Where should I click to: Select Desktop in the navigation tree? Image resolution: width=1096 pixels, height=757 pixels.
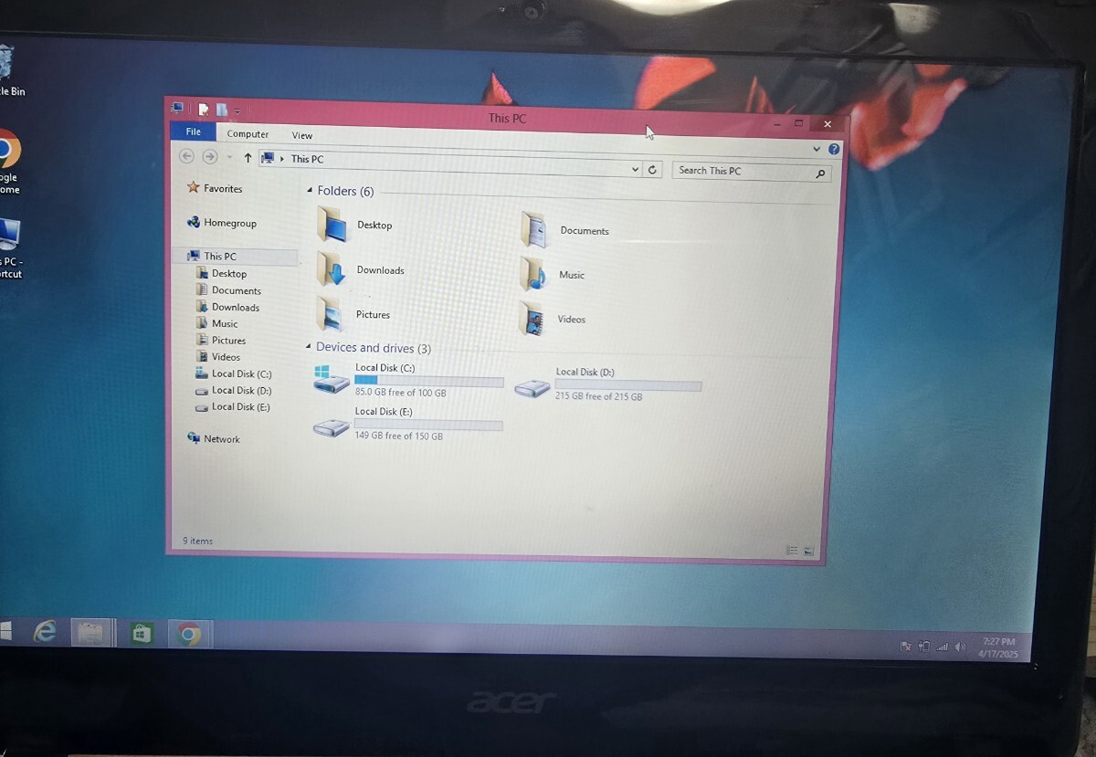(x=228, y=273)
